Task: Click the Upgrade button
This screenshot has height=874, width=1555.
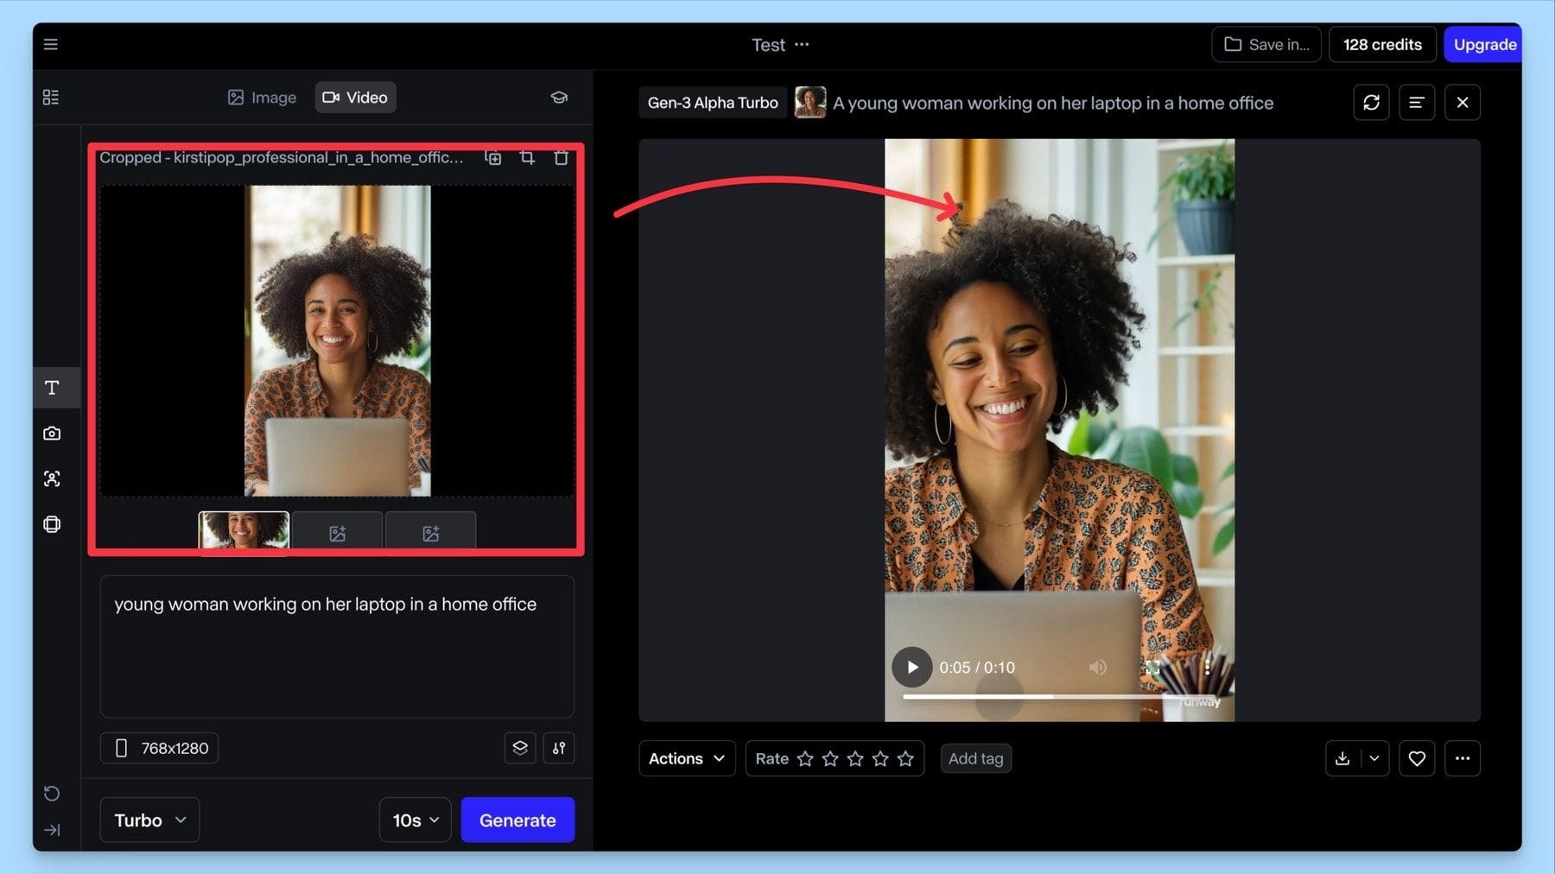Action: pos(1484,44)
